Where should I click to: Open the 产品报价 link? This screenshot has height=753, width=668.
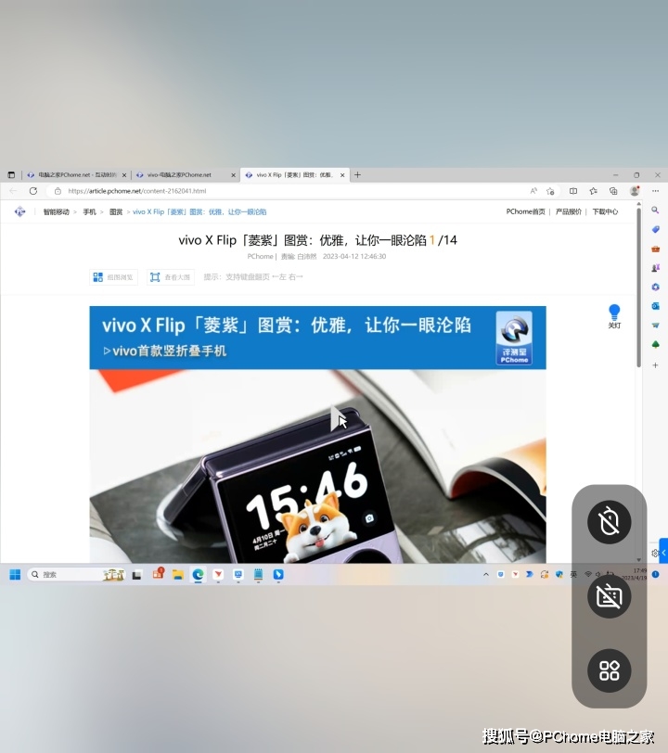(569, 211)
